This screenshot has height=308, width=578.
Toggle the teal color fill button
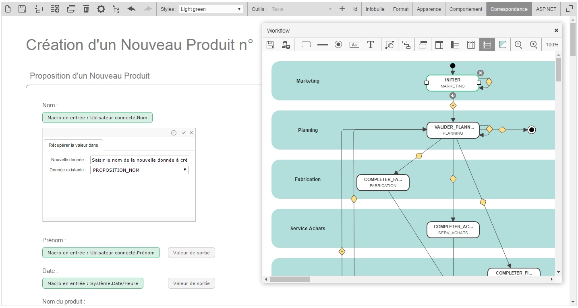502,45
